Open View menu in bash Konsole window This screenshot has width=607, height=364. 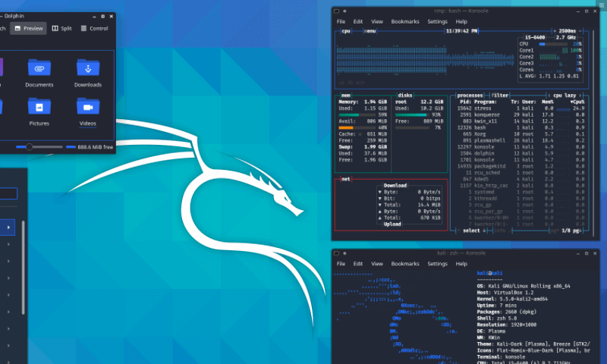377,22
